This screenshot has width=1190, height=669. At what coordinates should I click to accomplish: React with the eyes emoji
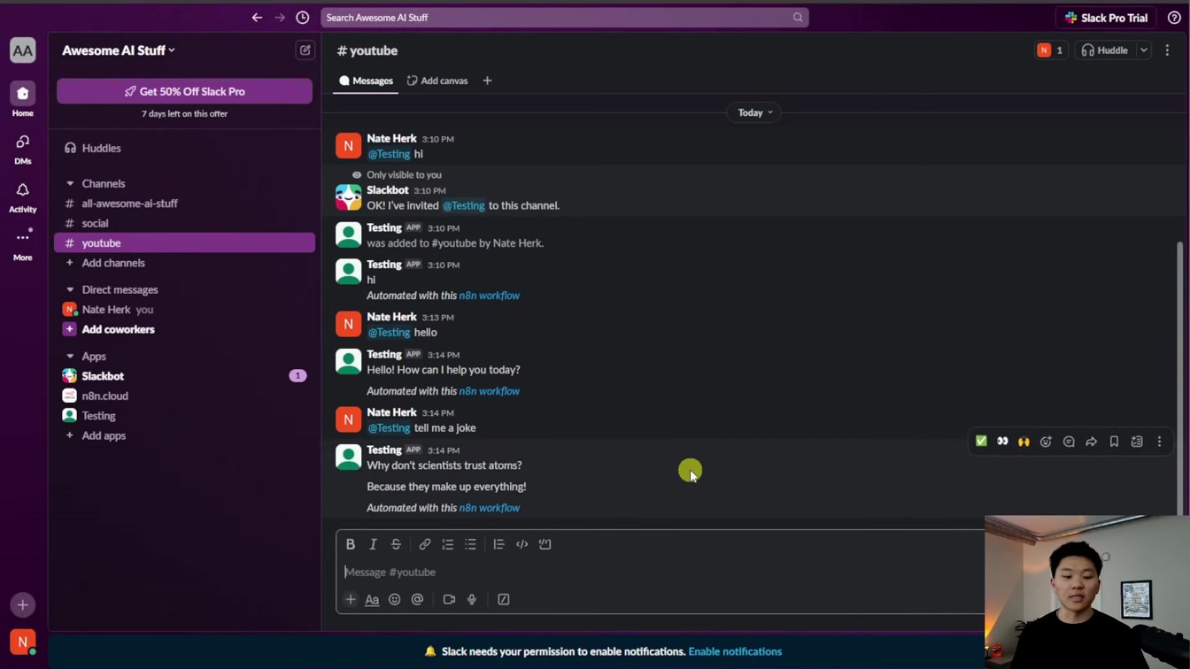coord(1002,442)
